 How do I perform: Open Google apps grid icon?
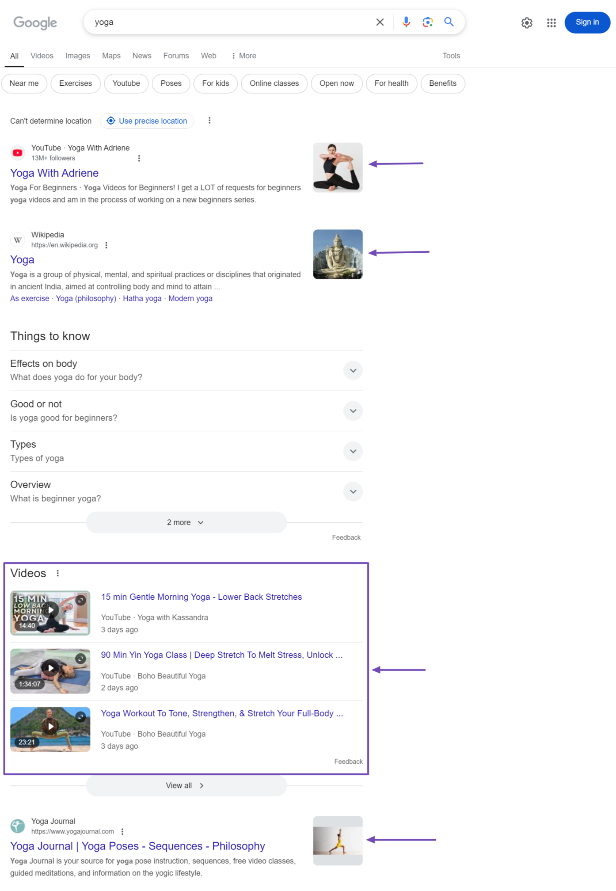pos(551,23)
